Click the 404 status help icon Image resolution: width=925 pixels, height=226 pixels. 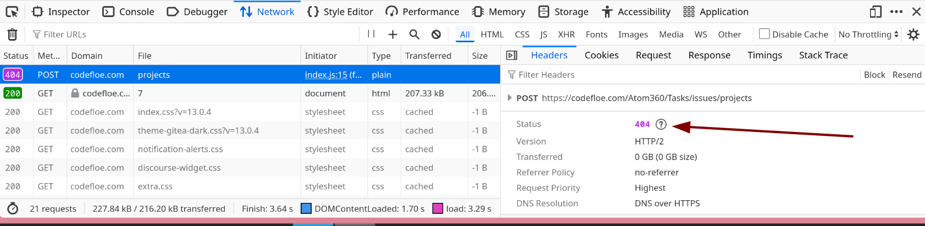click(661, 124)
